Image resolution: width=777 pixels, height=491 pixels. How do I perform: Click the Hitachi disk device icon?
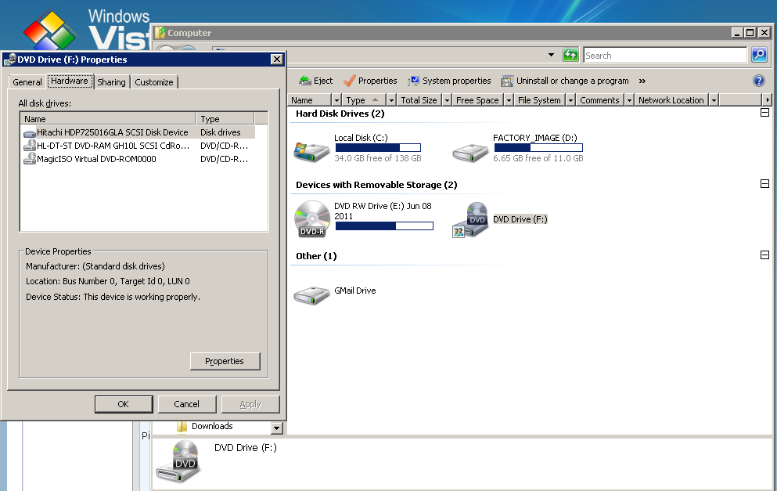(x=30, y=133)
